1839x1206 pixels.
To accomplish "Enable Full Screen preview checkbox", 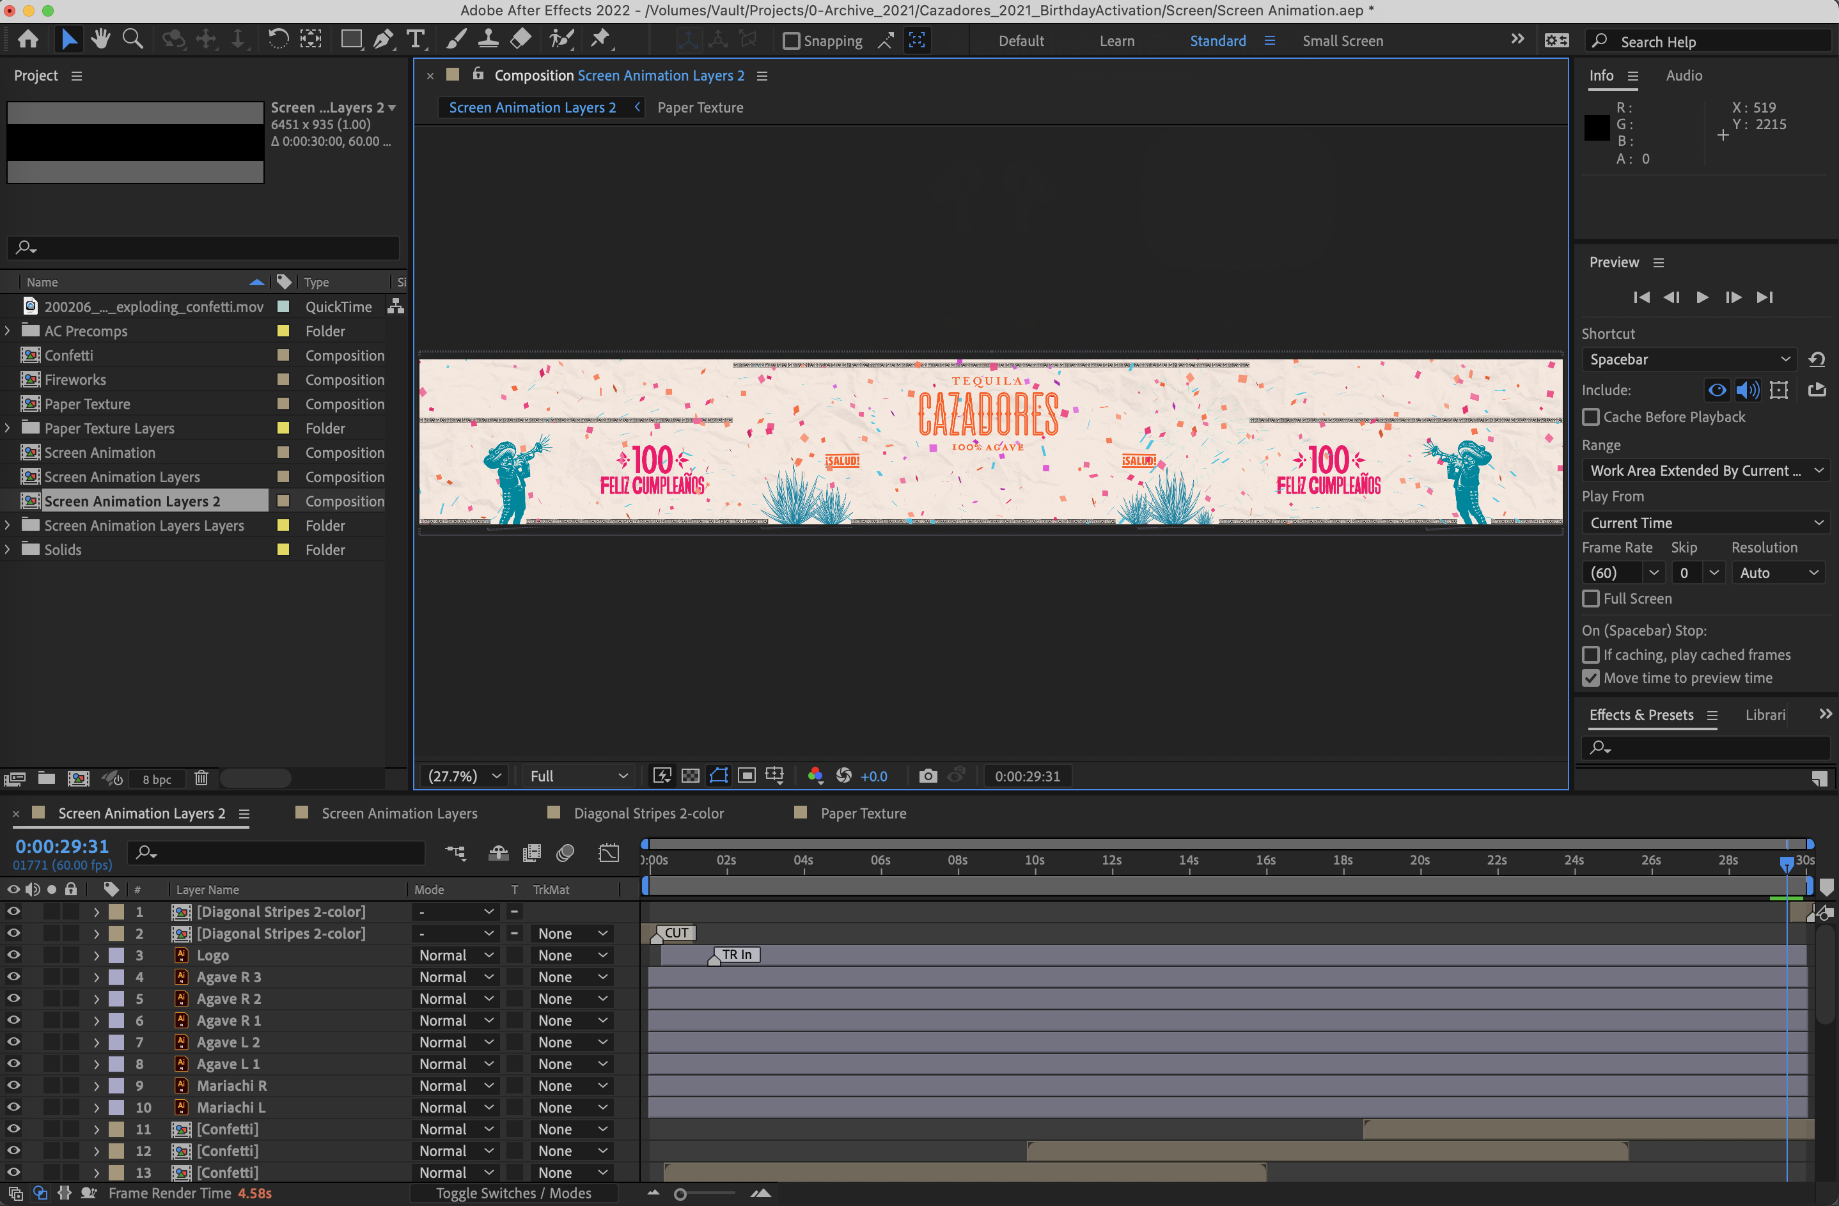I will coord(1590,599).
